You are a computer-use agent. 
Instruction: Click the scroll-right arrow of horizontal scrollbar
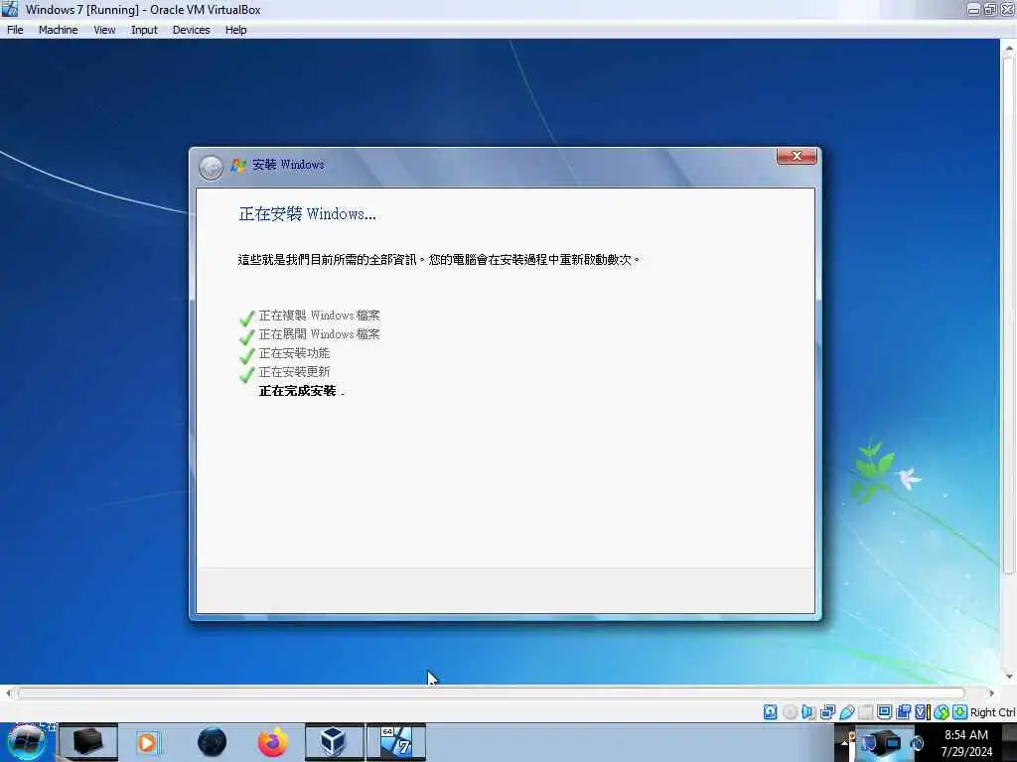[992, 694]
